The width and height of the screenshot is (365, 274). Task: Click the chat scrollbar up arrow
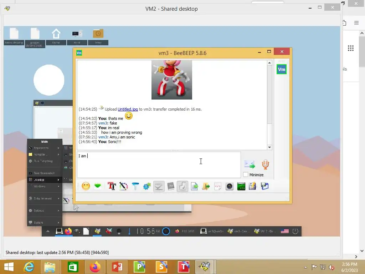click(269, 63)
